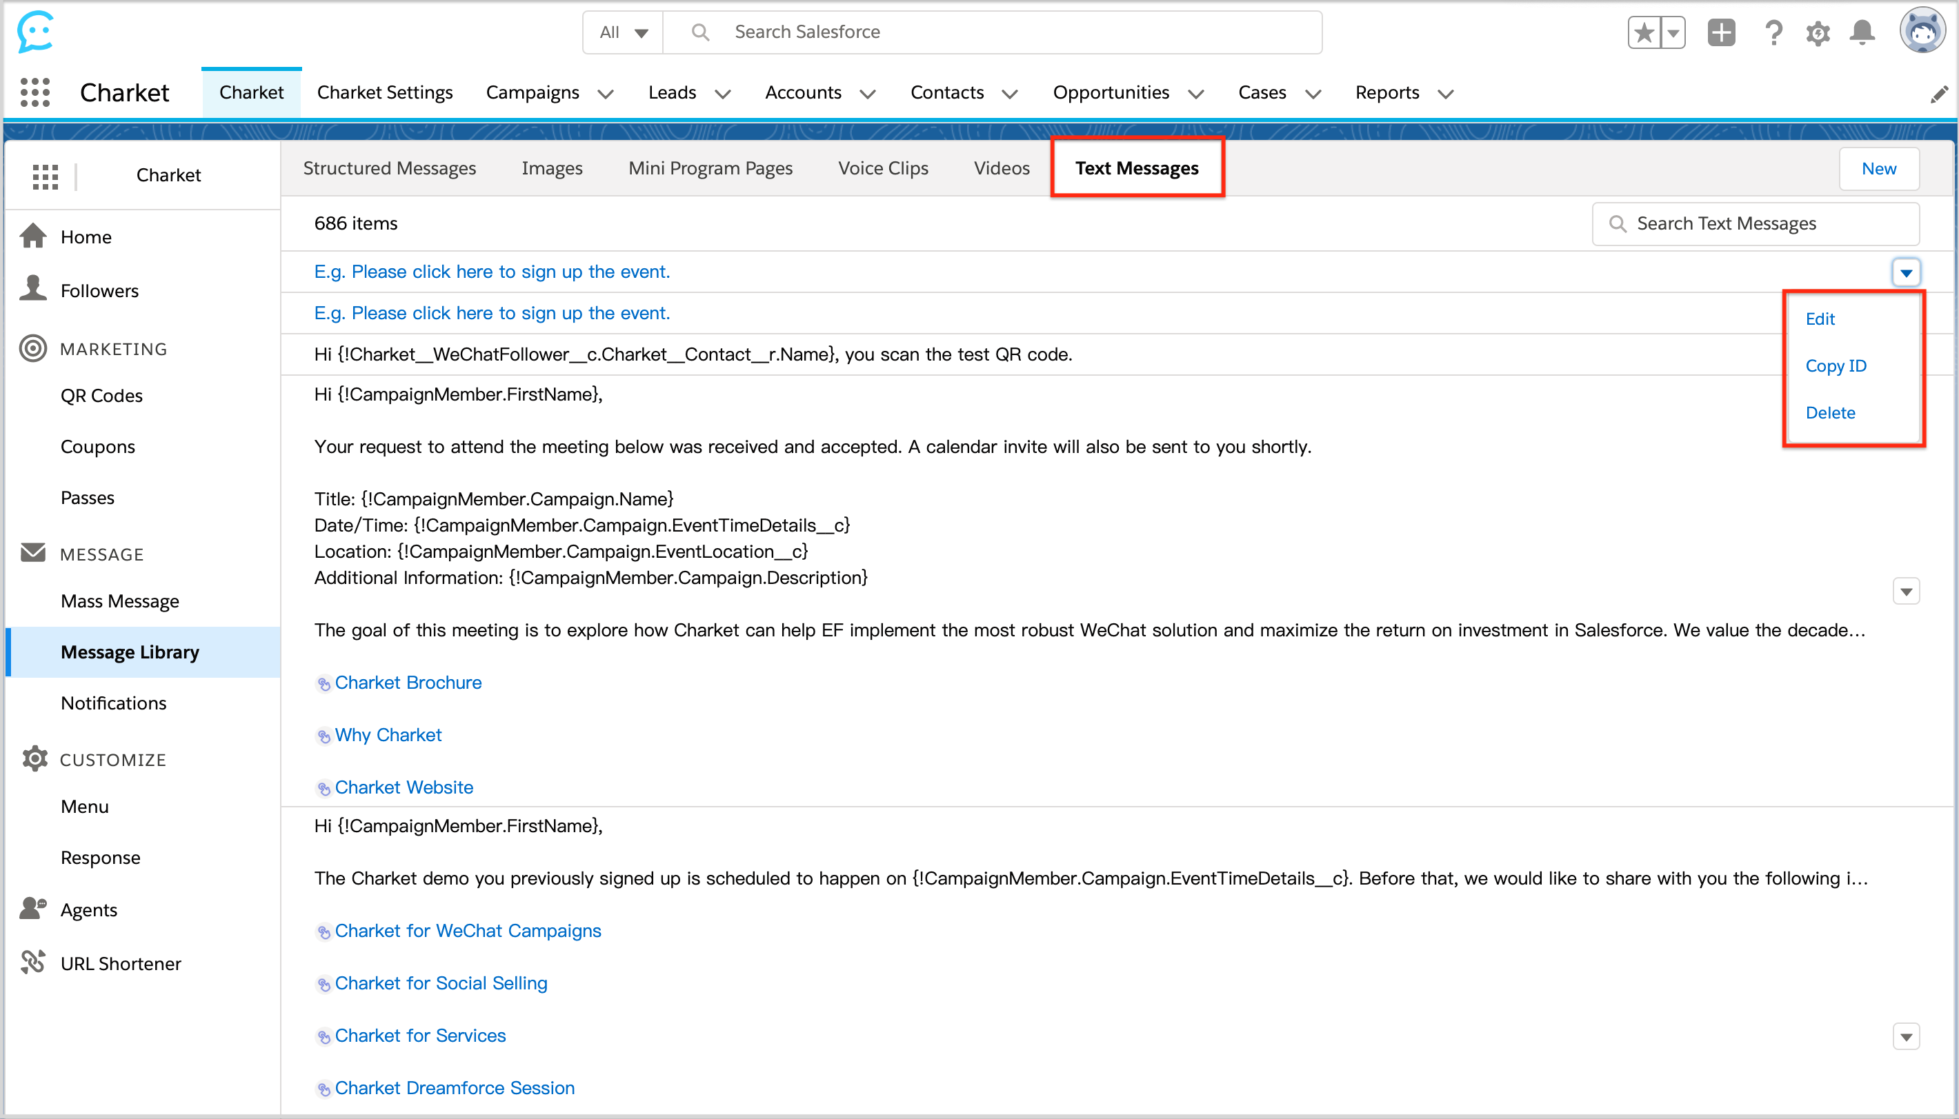Screen dimensions: 1959x1119
Task: Choose Copy ID from the row menu
Action: (x=1836, y=366)
